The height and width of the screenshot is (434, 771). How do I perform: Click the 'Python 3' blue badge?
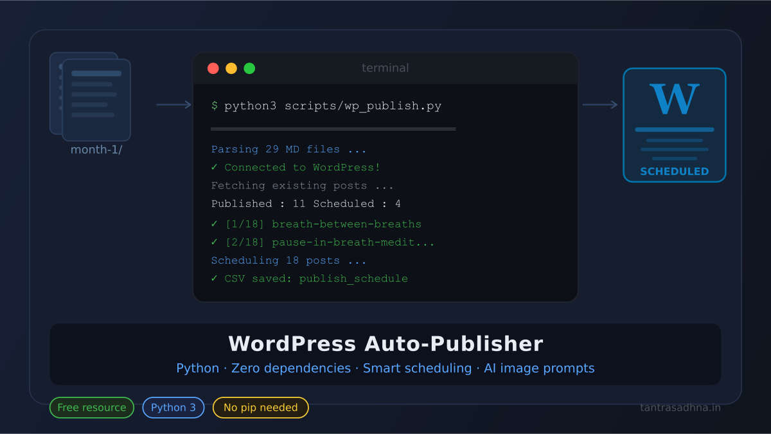pos(173,408)
